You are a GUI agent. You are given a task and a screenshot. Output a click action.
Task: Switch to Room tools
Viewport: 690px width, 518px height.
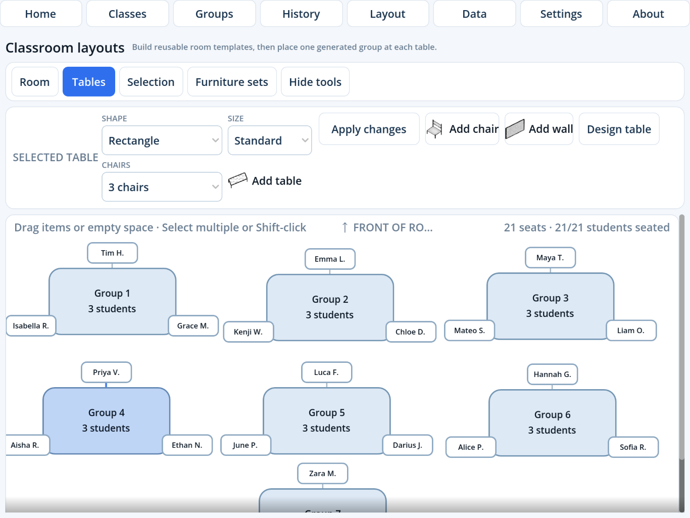coord(35,82)
